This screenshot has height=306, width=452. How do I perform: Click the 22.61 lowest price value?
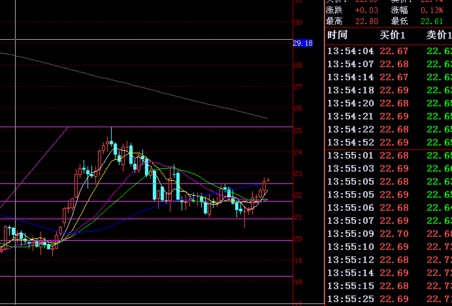click(x=432, y=22)
